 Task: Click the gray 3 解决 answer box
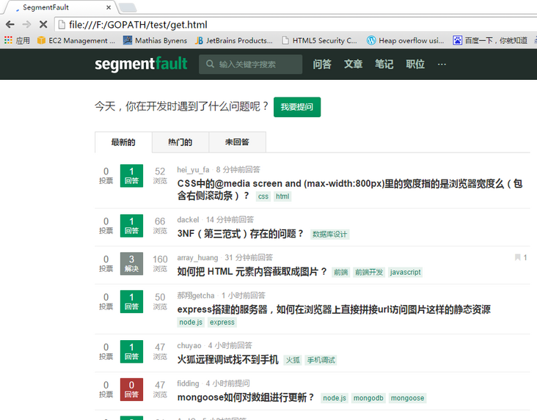coord(131,264)
